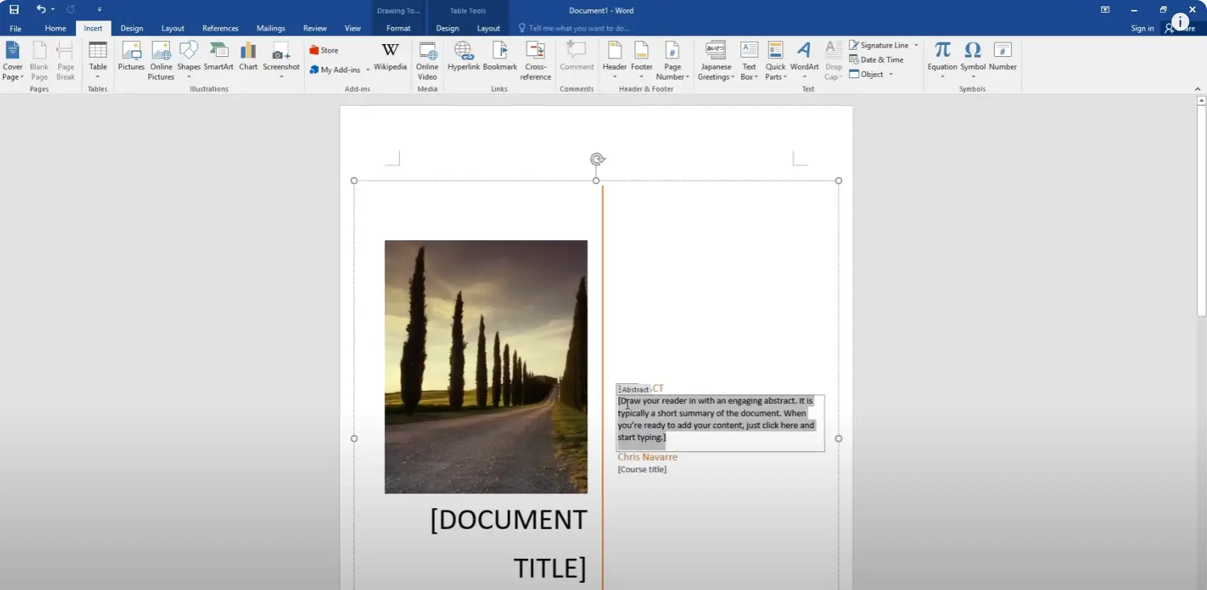Open the References tab
1207x590 pixels.
(220, 28)
